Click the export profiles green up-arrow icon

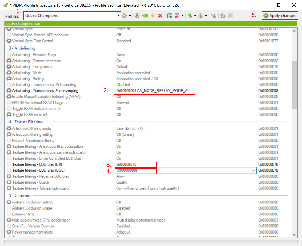point(190,16)
